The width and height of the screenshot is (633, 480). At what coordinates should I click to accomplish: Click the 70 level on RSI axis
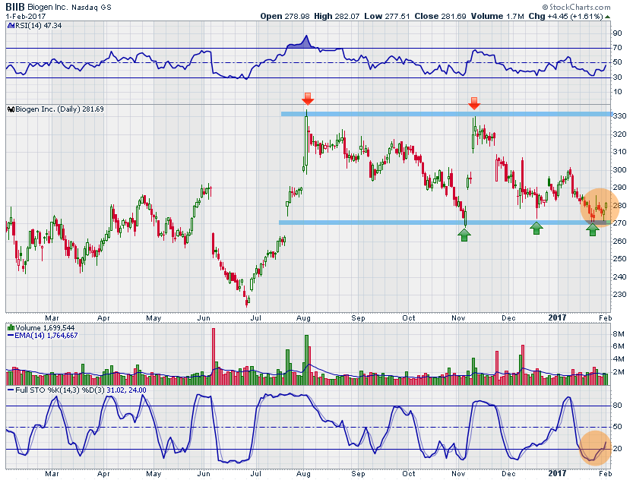[617, 48]
